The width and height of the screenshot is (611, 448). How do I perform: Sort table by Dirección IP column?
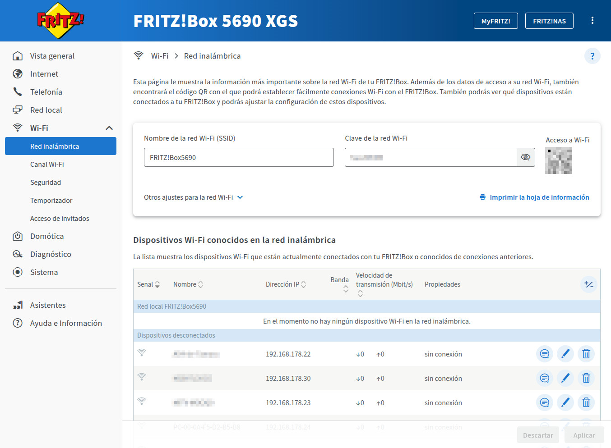tap(286, 284)
